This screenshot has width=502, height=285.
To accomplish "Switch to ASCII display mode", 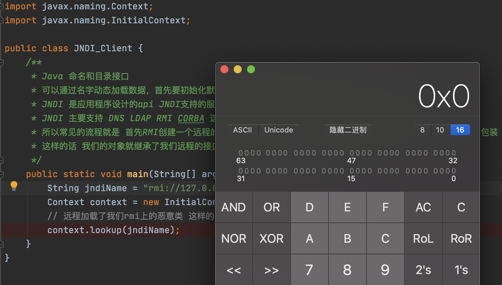I will tap(242, 130).
